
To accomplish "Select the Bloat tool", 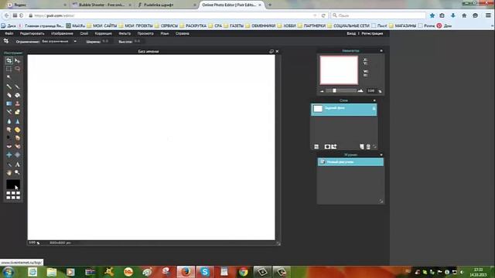I will (9, 155).
